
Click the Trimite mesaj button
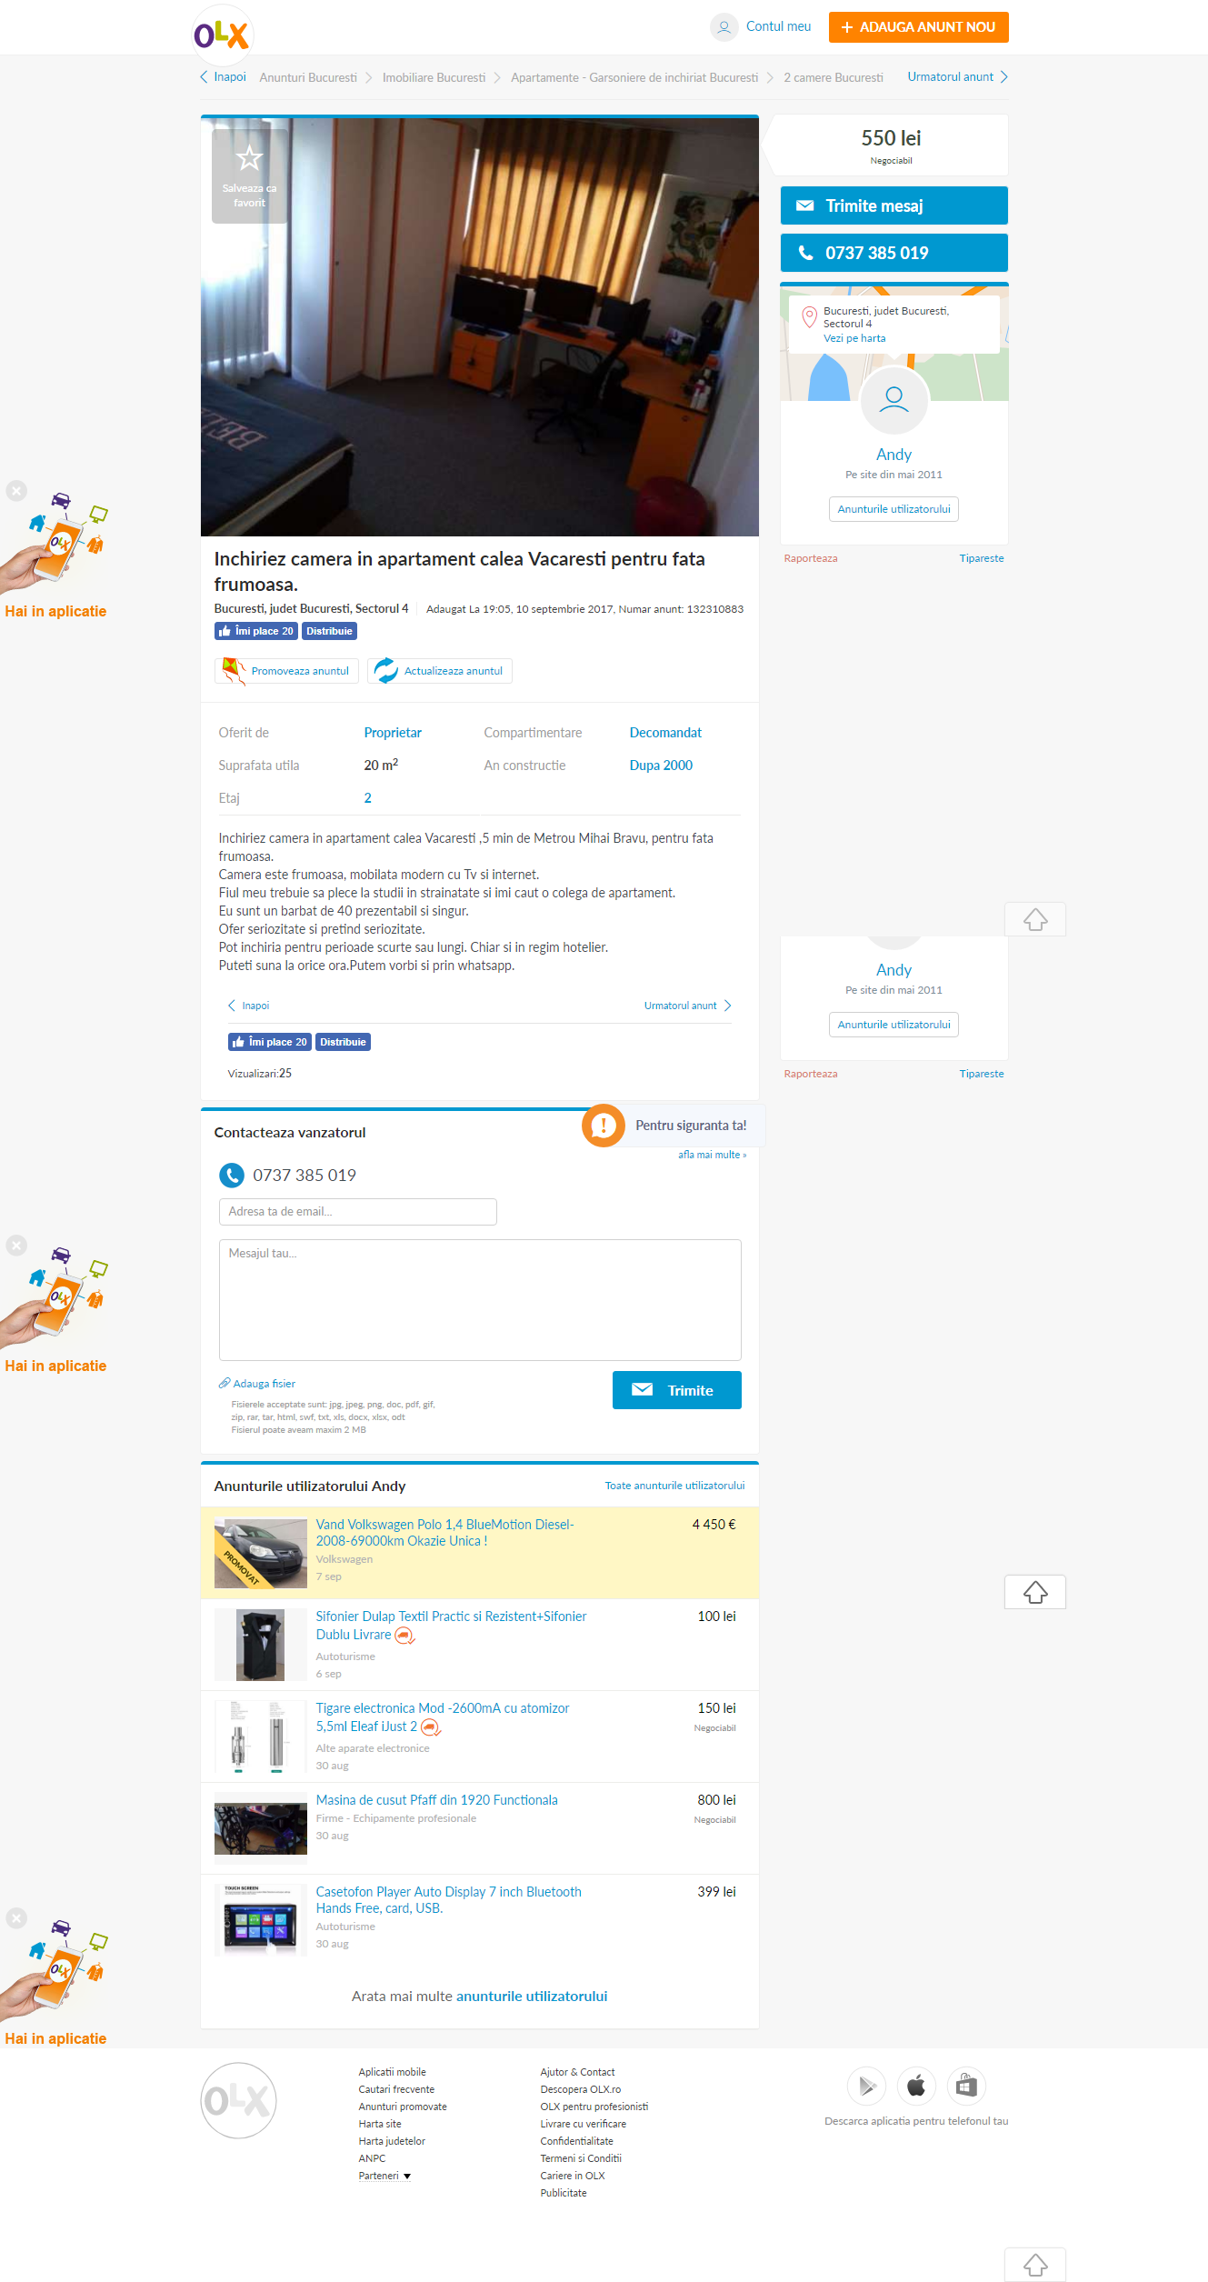(x=894, y=205)
